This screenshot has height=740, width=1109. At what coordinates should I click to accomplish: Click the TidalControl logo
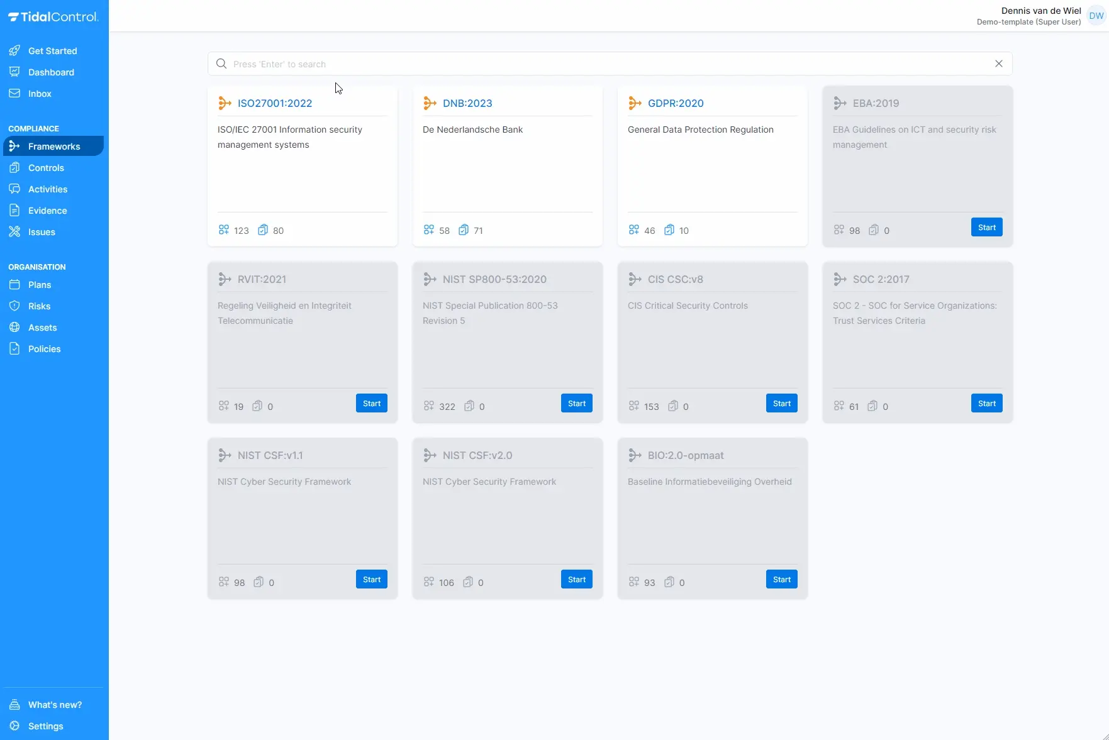tap(53, 17)
